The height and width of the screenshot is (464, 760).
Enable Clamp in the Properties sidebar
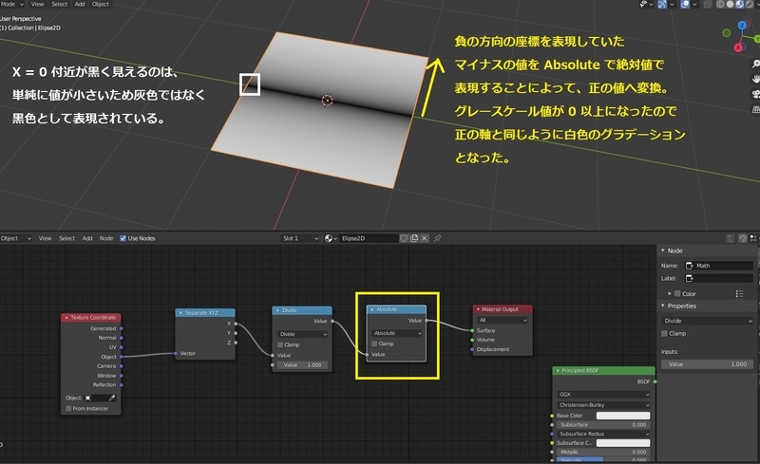pos(664,333)
